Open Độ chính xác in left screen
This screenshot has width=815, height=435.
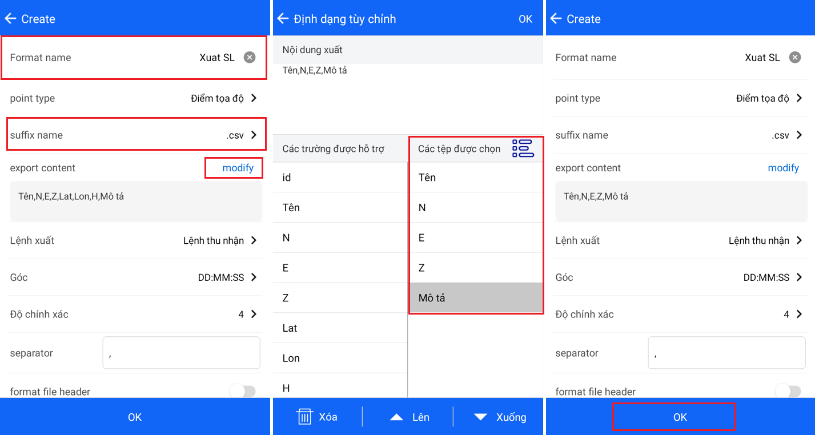[135, 314]
